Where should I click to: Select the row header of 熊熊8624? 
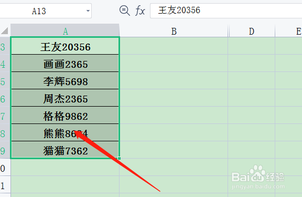5,132
